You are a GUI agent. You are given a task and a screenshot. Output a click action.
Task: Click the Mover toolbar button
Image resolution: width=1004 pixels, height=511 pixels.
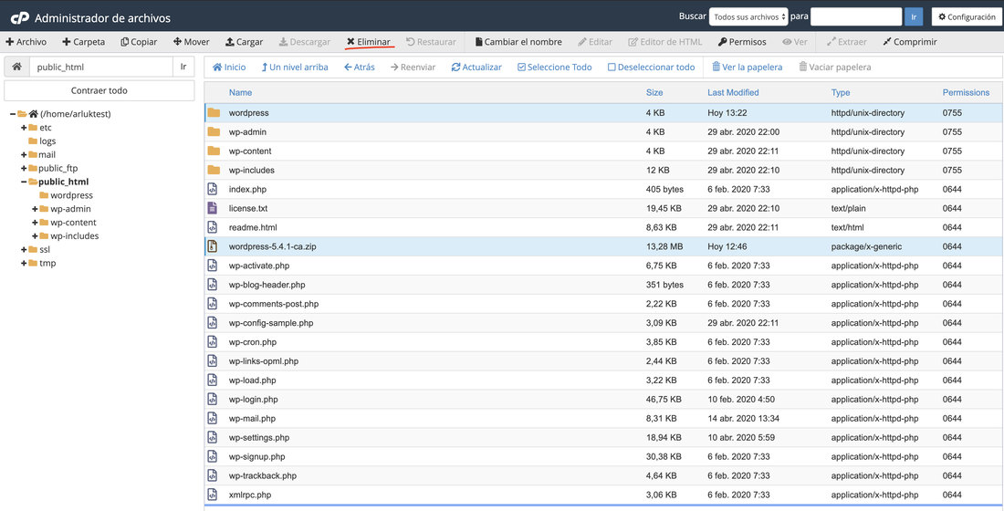coord(192,42)
